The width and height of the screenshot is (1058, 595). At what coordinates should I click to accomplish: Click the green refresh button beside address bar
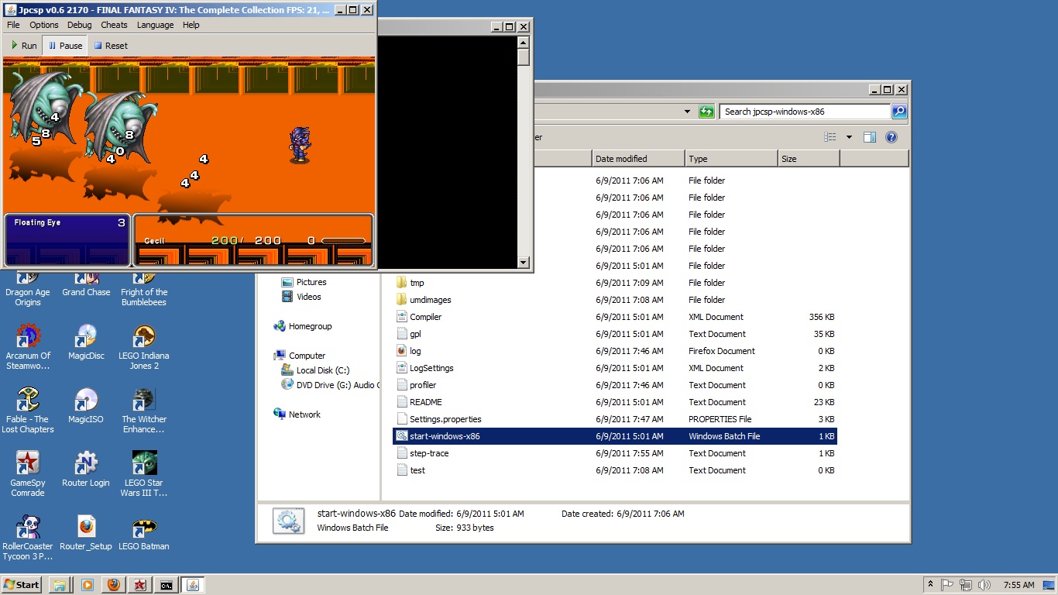[706, 112]
